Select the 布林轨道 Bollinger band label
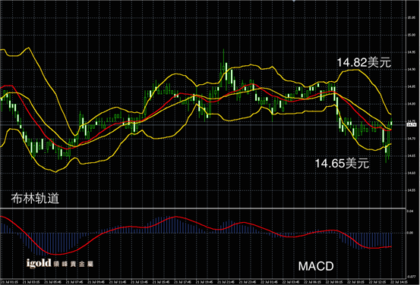This screenshot has height=285, width=420. click(x=35, y=199)
